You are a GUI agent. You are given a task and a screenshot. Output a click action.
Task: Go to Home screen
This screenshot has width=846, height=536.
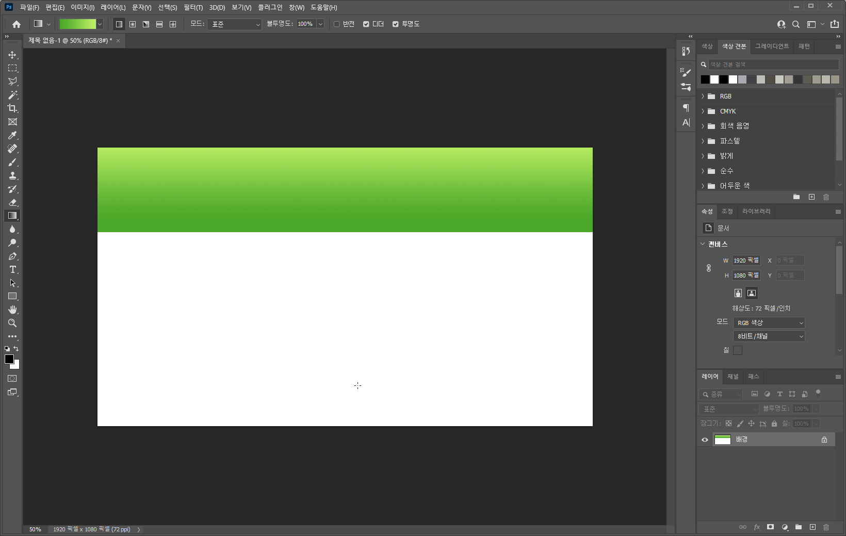coord(17,24)
